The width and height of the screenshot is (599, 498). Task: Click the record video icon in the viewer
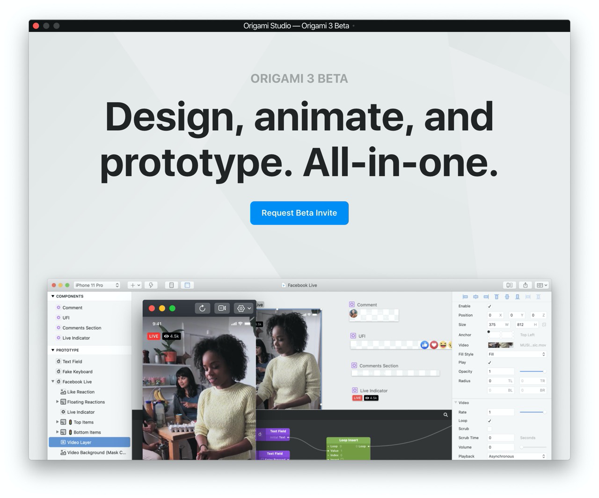(x=222, y=308)
